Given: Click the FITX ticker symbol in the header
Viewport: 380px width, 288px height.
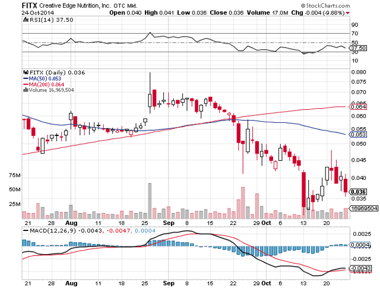Looking at the screenshot, I should tap(30, 5).
